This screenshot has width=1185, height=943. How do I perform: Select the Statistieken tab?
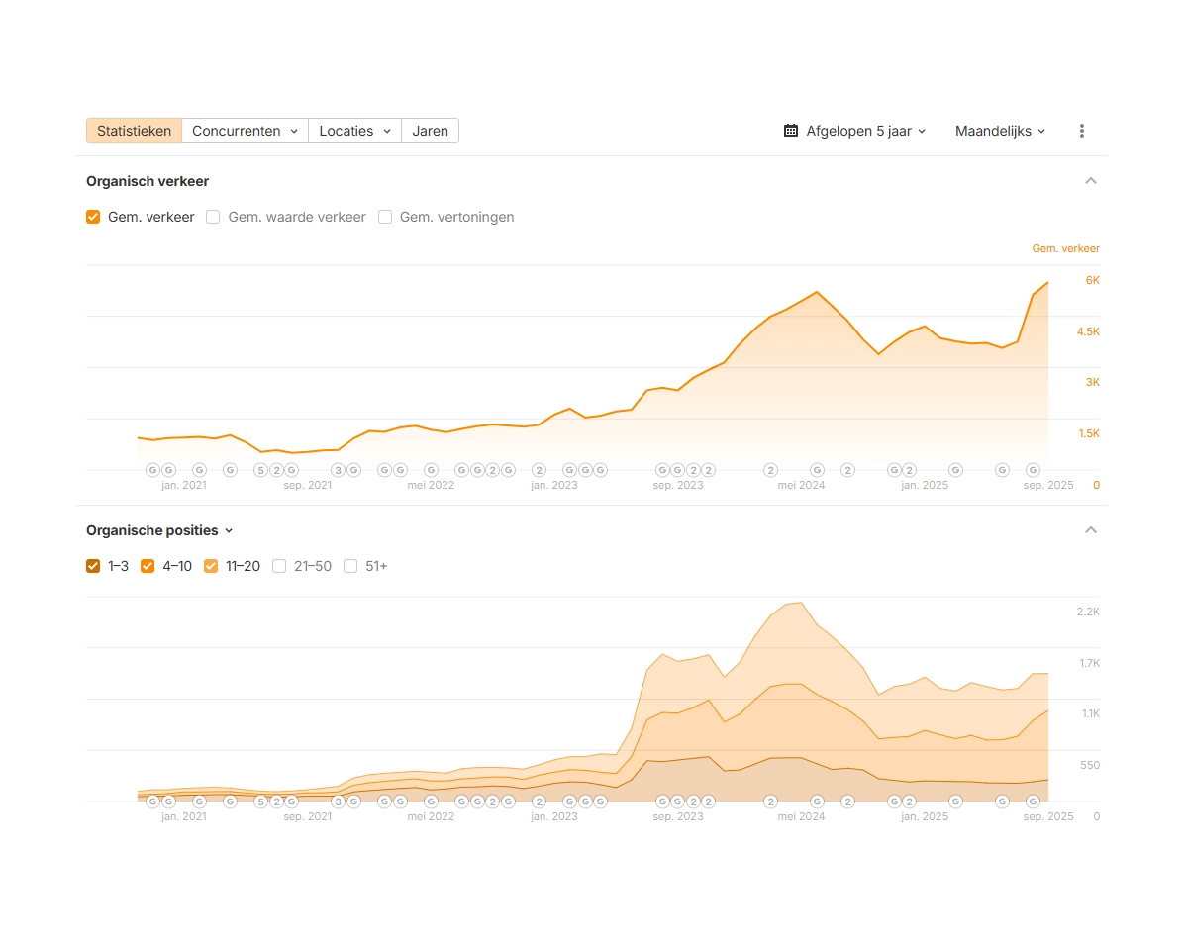[x=134, y=131]
